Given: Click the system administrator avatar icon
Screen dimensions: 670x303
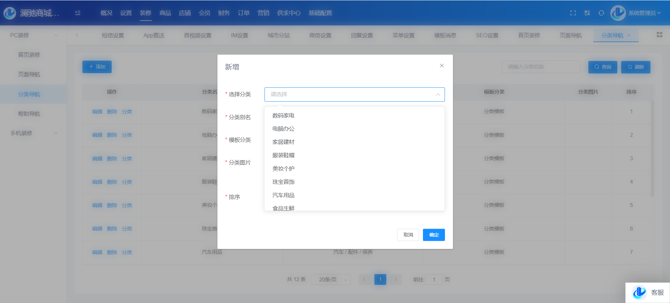Looking at the screenshot, I should pos(618,13).
